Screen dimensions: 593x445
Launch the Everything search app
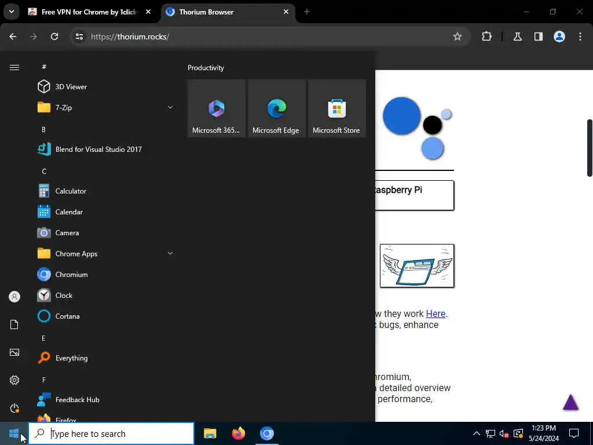[105, 358]
